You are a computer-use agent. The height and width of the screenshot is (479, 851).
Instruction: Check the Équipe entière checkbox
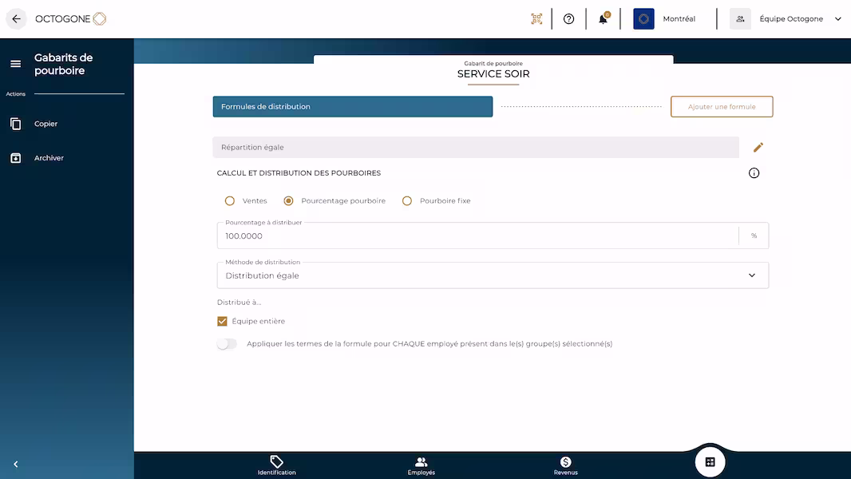click(x=222, y=321)
